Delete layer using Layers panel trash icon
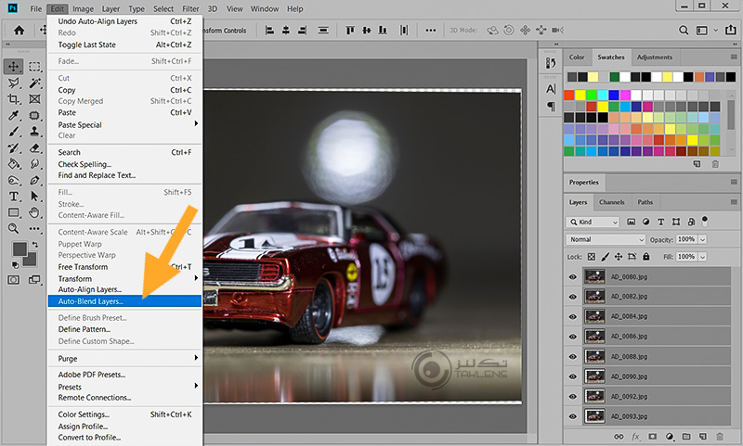Screen dimensions: 743x446 coord(718,436)
